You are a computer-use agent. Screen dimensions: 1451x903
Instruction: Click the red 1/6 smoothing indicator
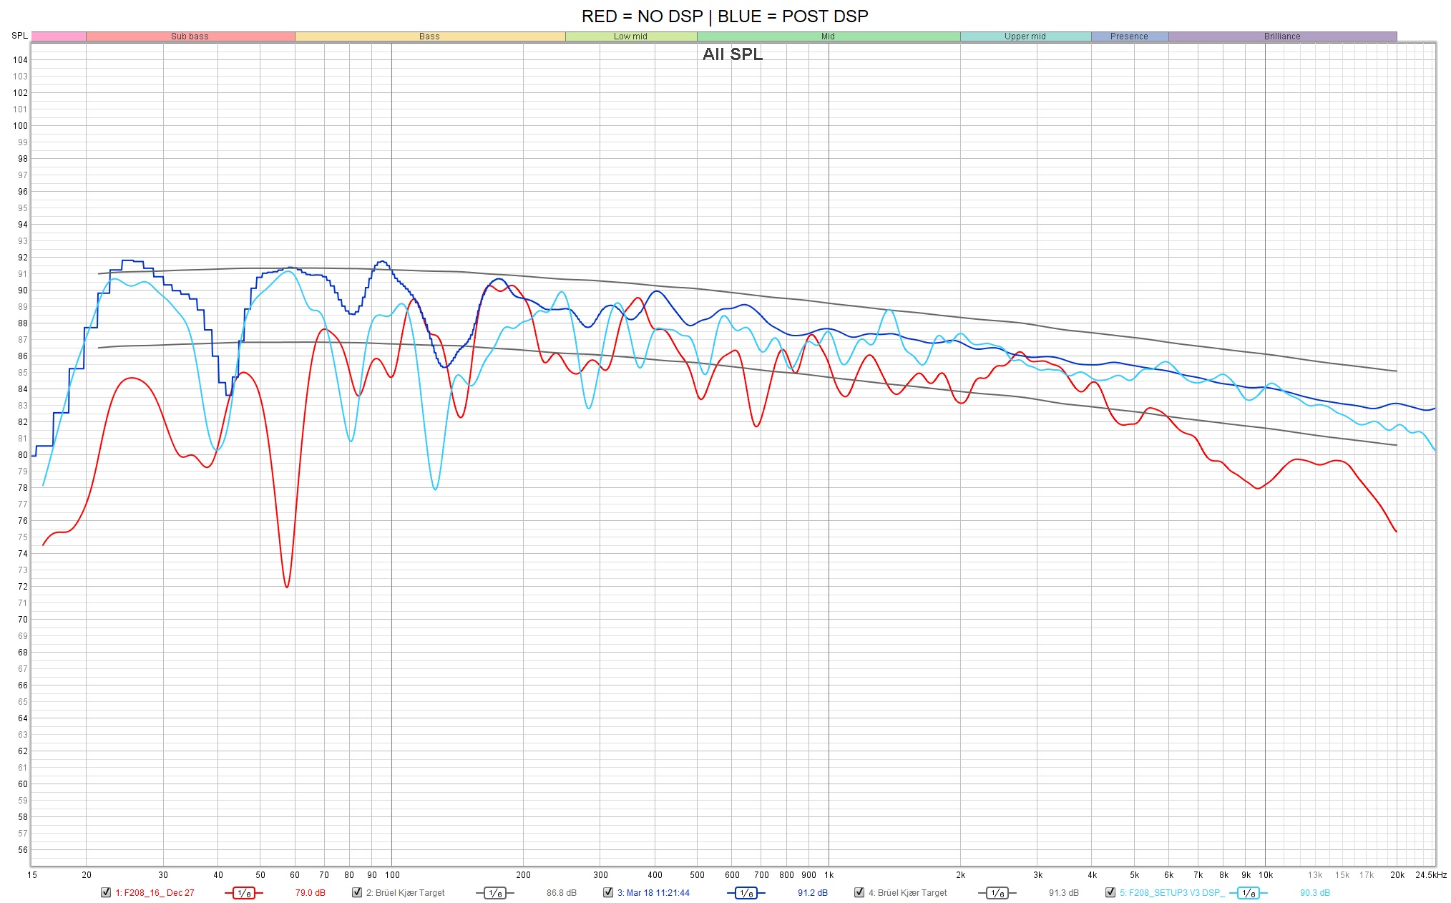244,893
